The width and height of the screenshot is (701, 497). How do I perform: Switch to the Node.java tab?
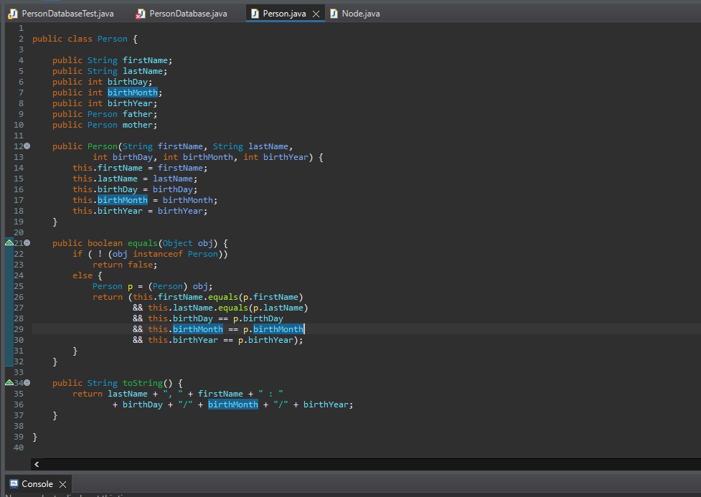[x=361, y=14]
